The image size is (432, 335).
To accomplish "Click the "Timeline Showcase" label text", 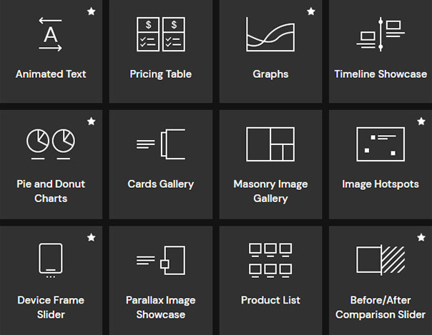I will click(x=381, y=74).
